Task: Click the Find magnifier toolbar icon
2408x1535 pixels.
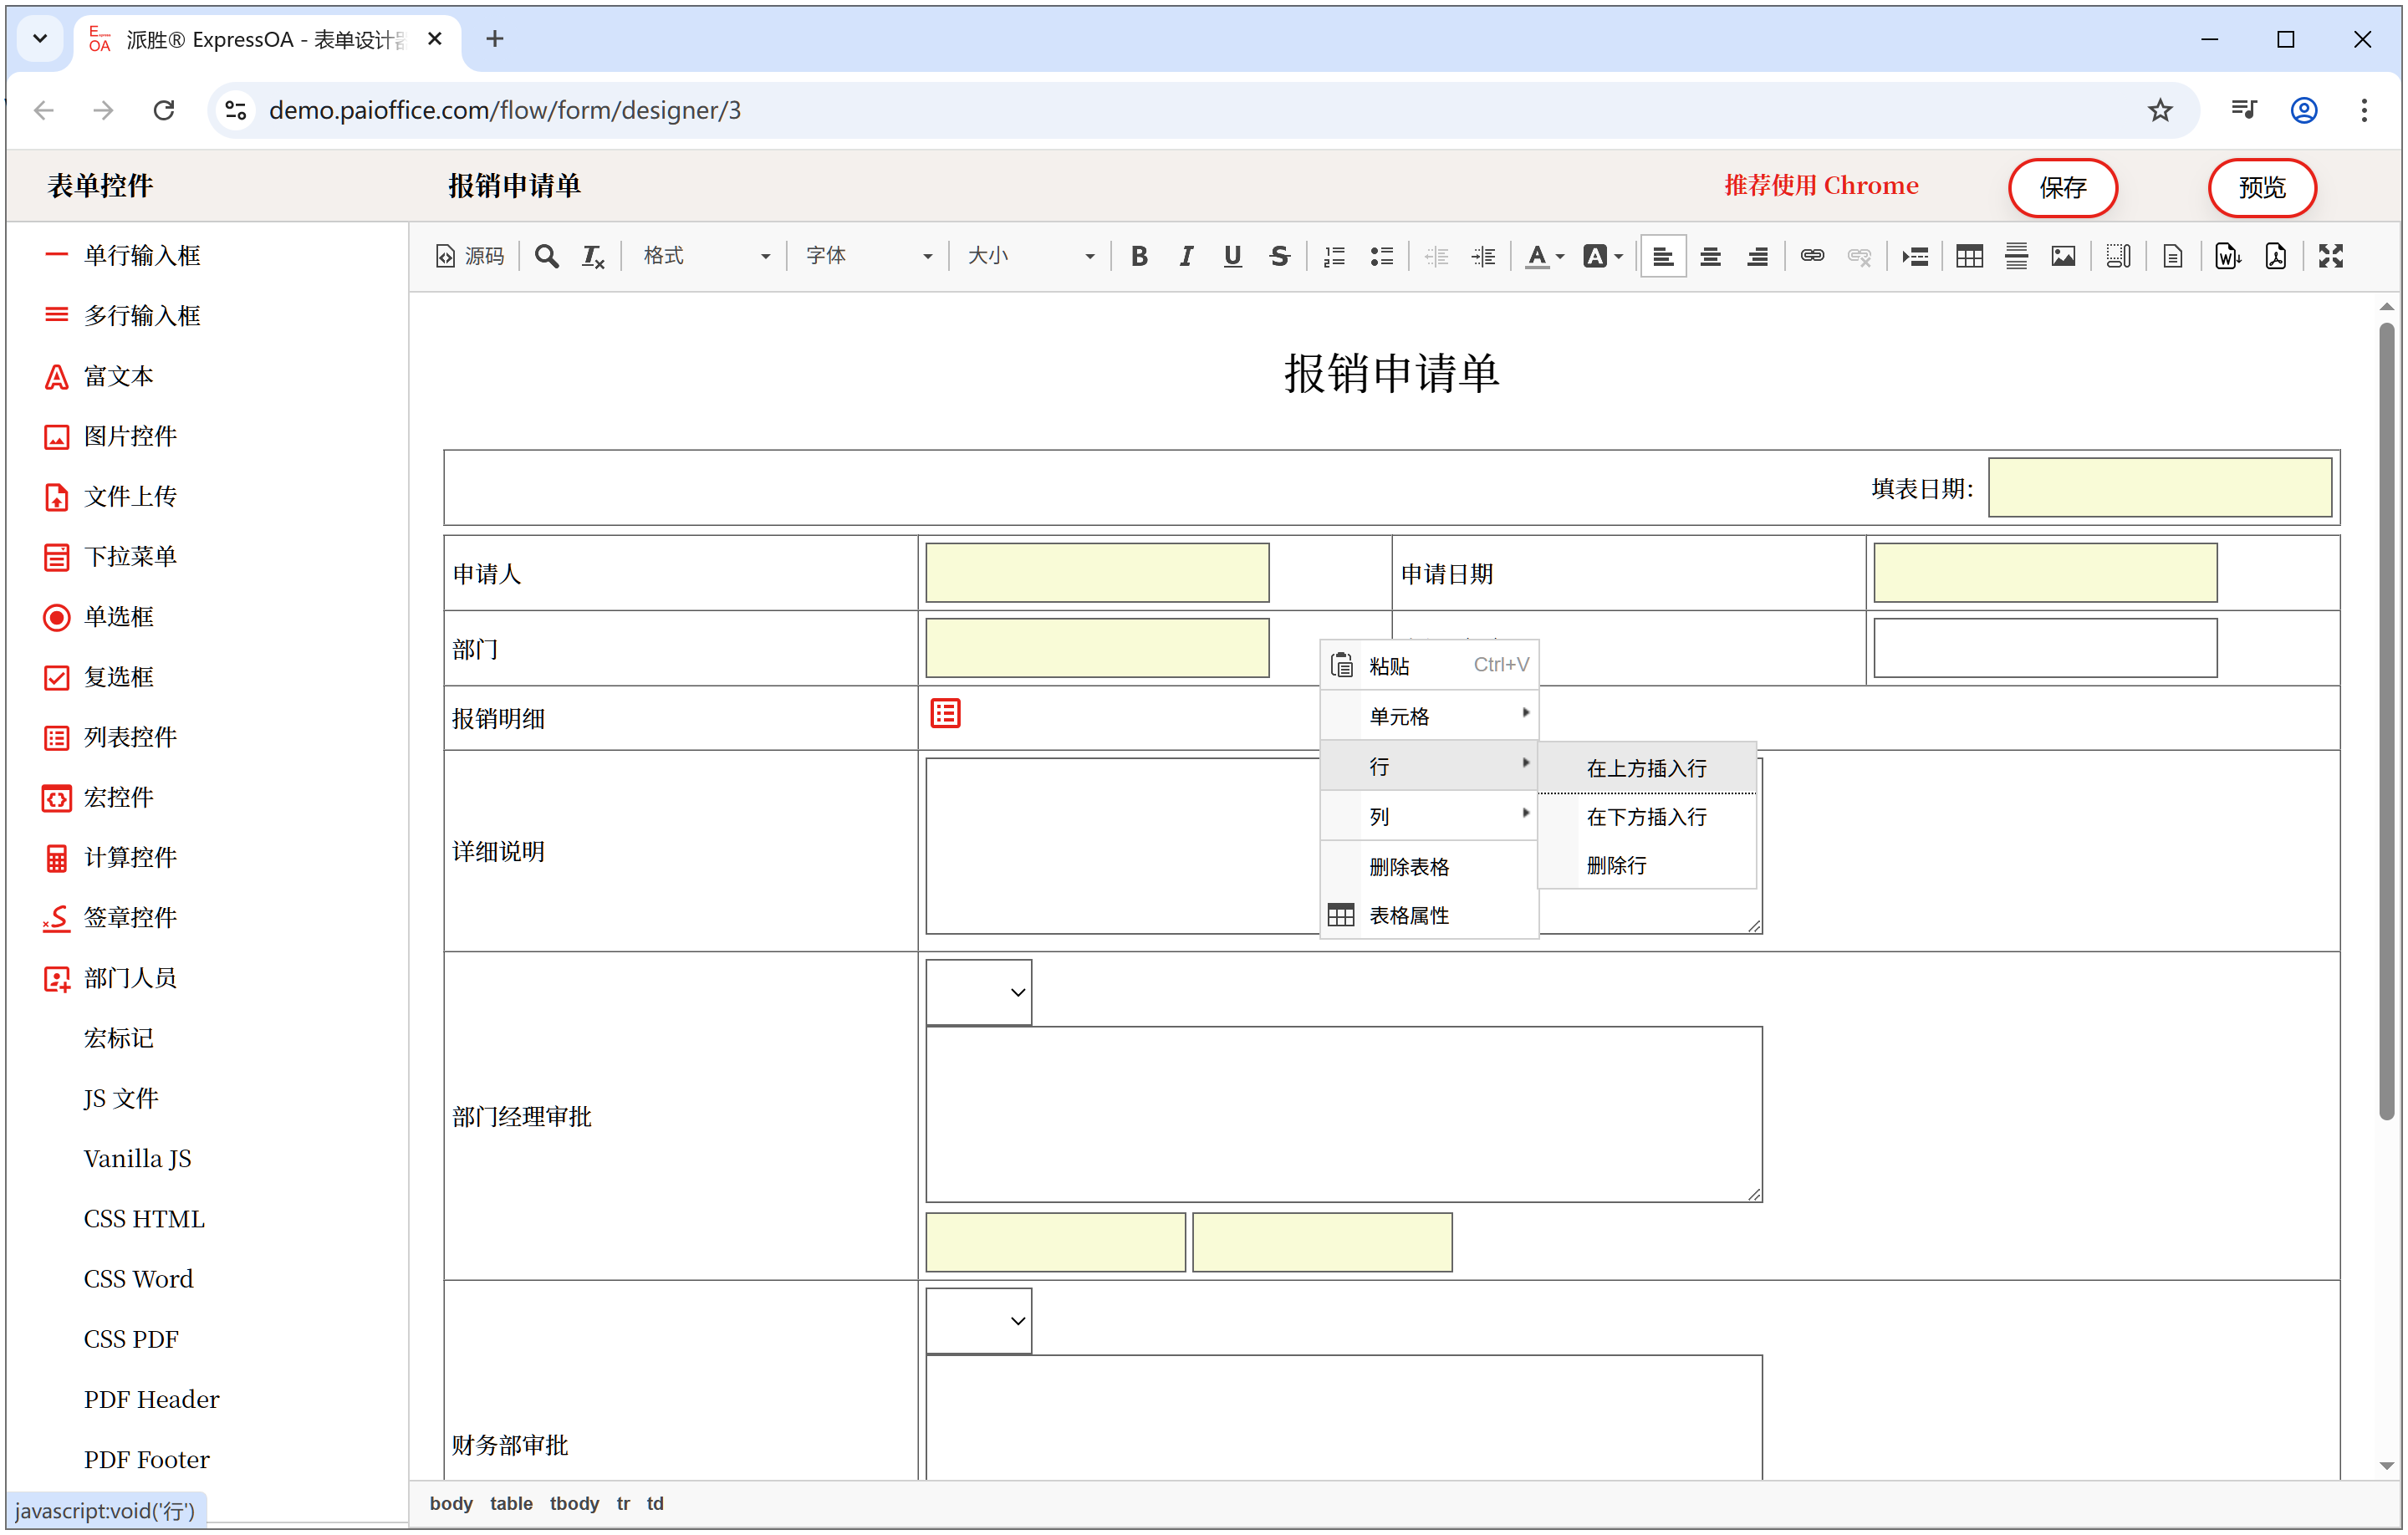Action: (546, 257)
